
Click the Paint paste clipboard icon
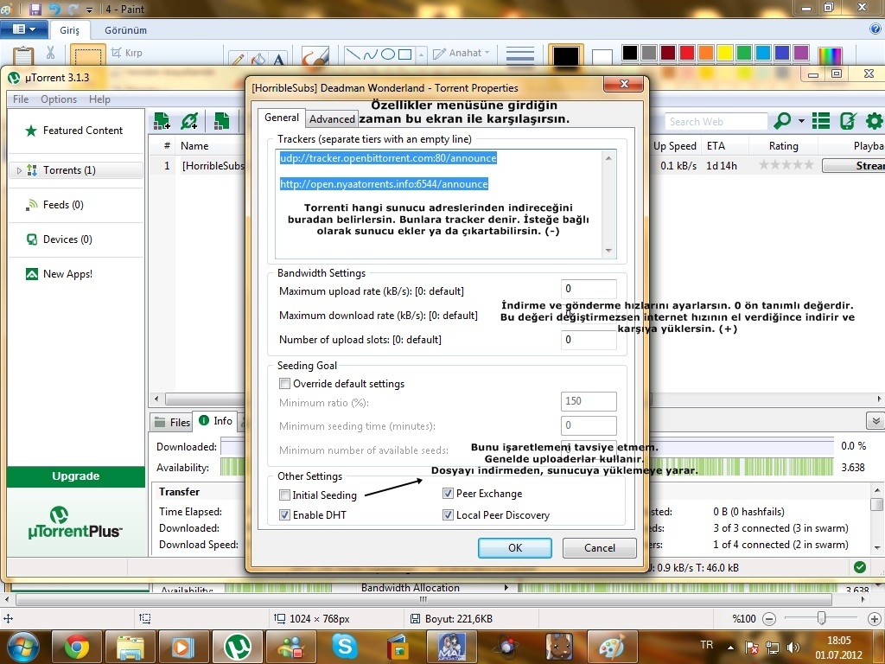[23, 55]
